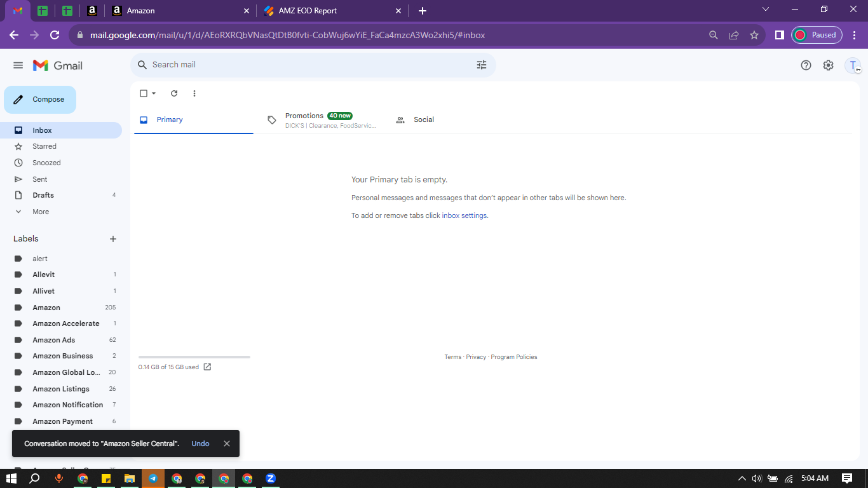Open the Allevit label
The width and height of the screenshot is (868, 488).
61,274
